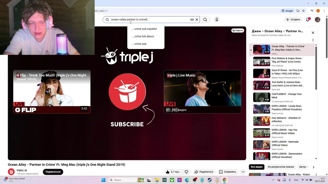The width and height of the screenshot is (328, 184).
Task: Open Chrome media controls icon
Action: (x=312, y=11)
